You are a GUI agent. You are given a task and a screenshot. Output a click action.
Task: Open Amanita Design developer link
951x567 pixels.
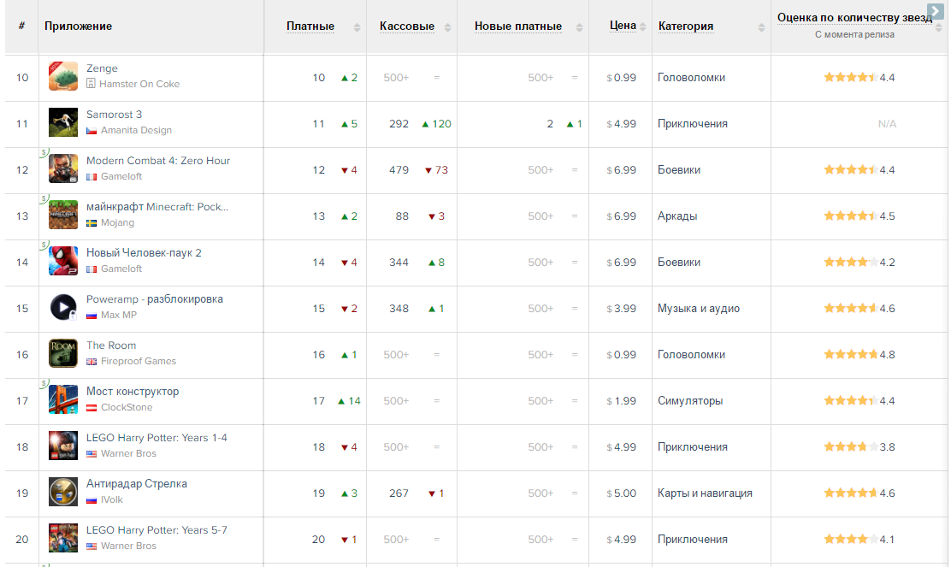[x=136, y=130]
